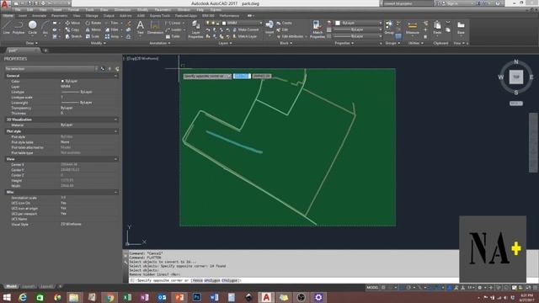This screenshot has width=539, height=303.
Task: Select the Polyline tool
Action: click(x=19, y=27)
